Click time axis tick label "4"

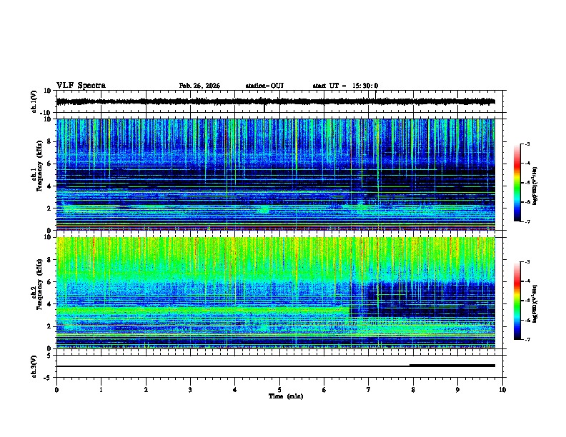[x=235, y=390]
